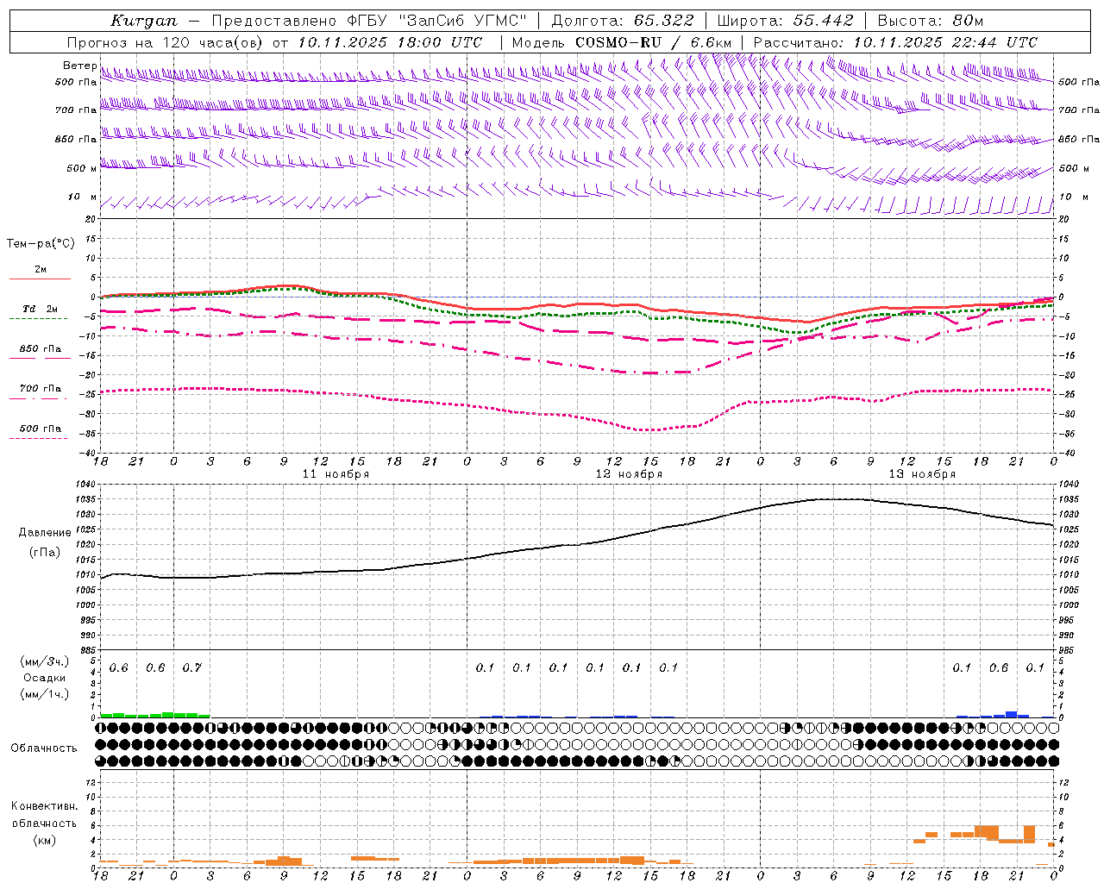Image resolution: width=1104 pixels, height=883 pixels.
Task: Click the Kurgan station name in header
Action: pos(144,21)
